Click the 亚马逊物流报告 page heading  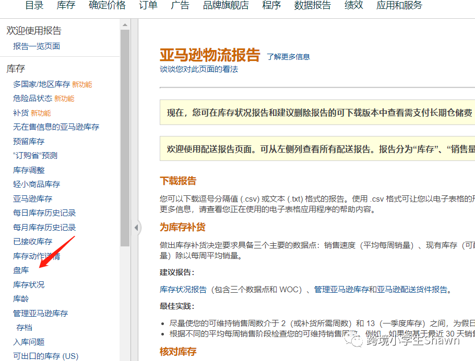pos(210,55)
